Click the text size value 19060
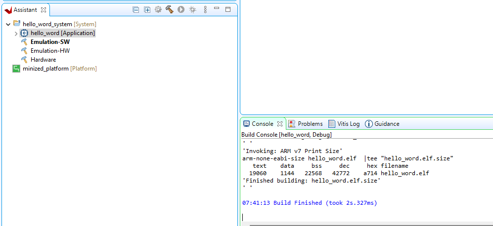493x226 pixels. tap(258, 173)
